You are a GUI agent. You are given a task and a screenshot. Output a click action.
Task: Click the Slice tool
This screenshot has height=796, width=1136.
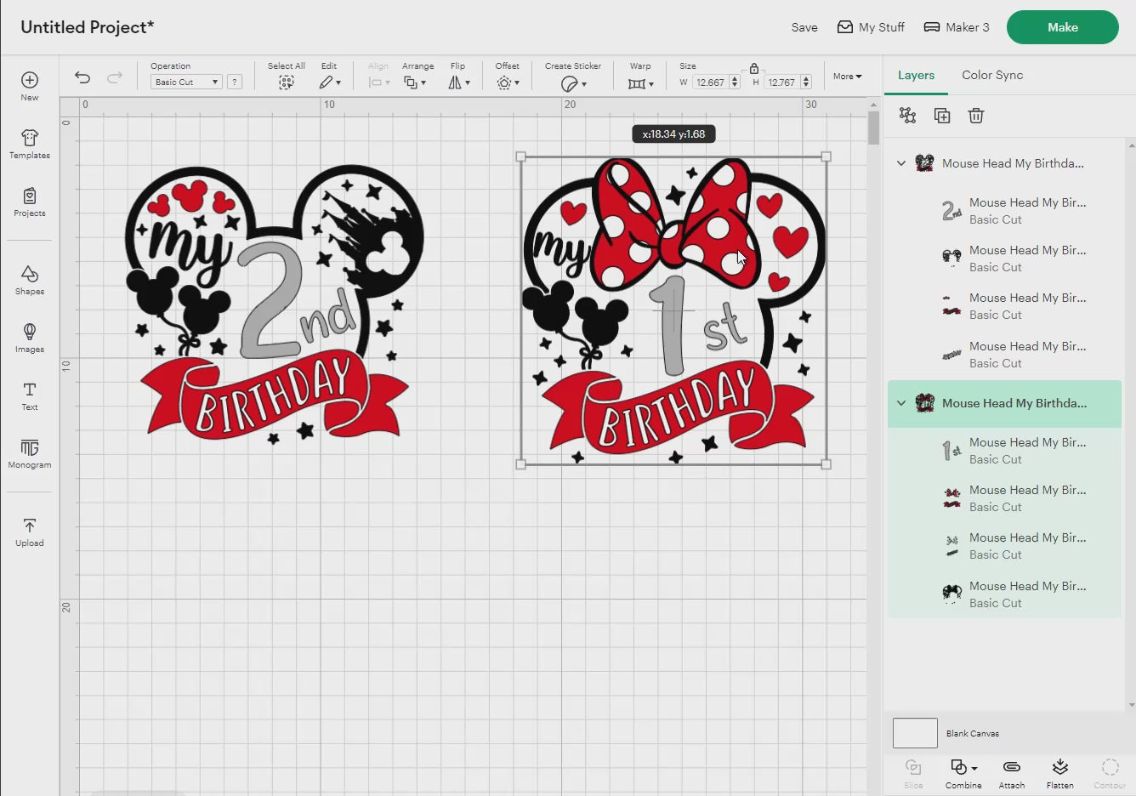pyautogui.click(x=913, y=773)
